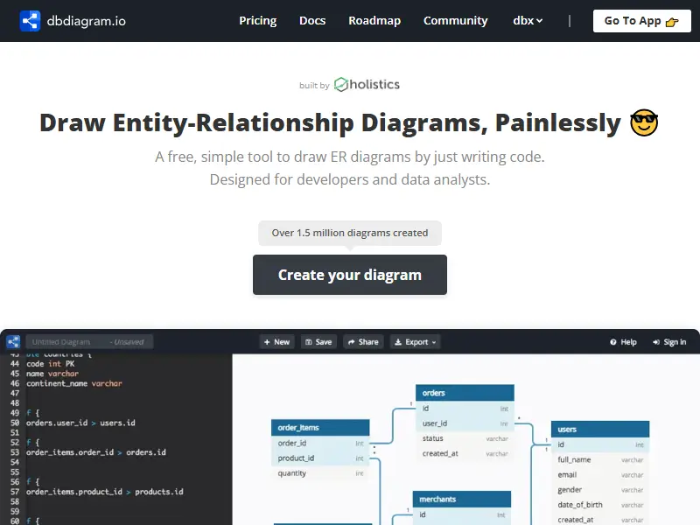This screenshot has width=700, height=525.
Task: Select the merchants table header
Action: click(x=462, y=499)
